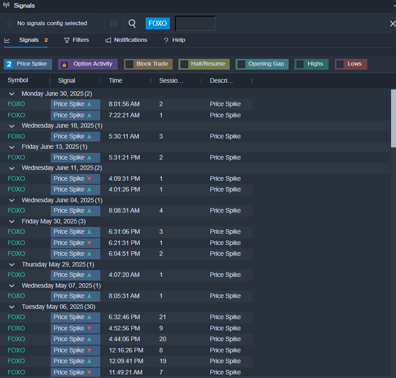Screen dimensions: 396x378
Task: Collapse the Friday May 30, 2025 group
Action: tap(12, 222)
